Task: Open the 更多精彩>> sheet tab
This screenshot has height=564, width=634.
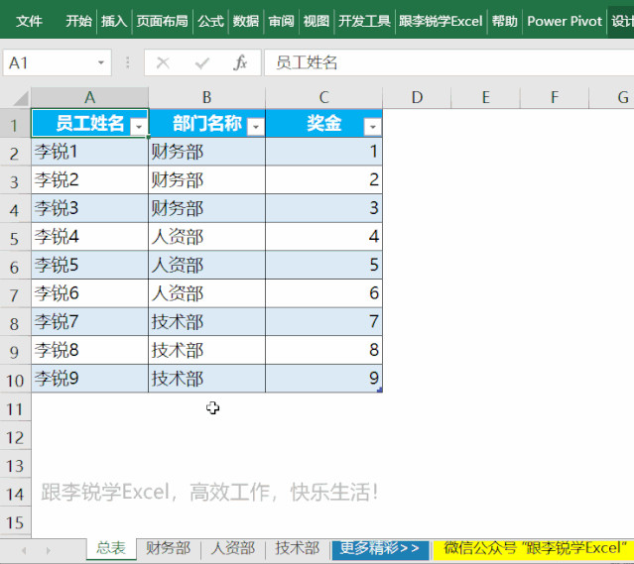Action: click(x=380, y=549)
